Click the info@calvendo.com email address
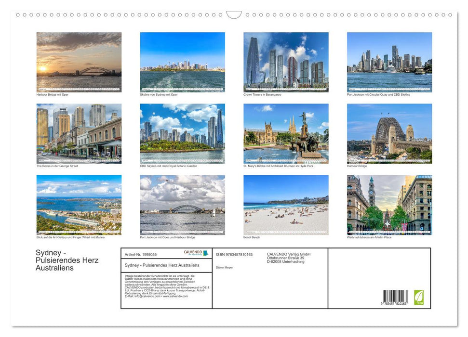Screen dimensions: 468x337 (x=145, y=297)
